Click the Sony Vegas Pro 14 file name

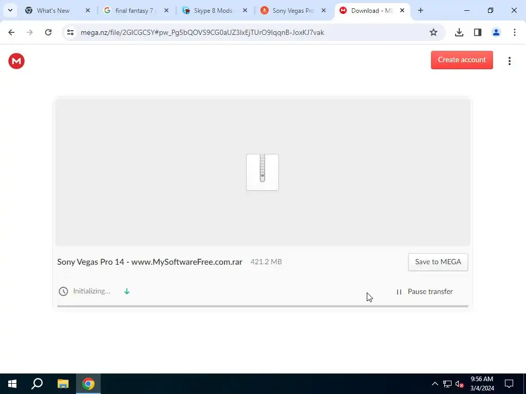(149, 262)
